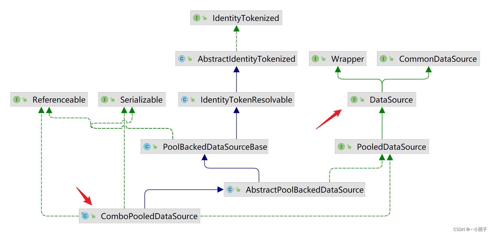Viewport: 491px width, 234px height.
Task: Click the class icon of PoolBackedDataSourceBase
Action: point(147,147)
